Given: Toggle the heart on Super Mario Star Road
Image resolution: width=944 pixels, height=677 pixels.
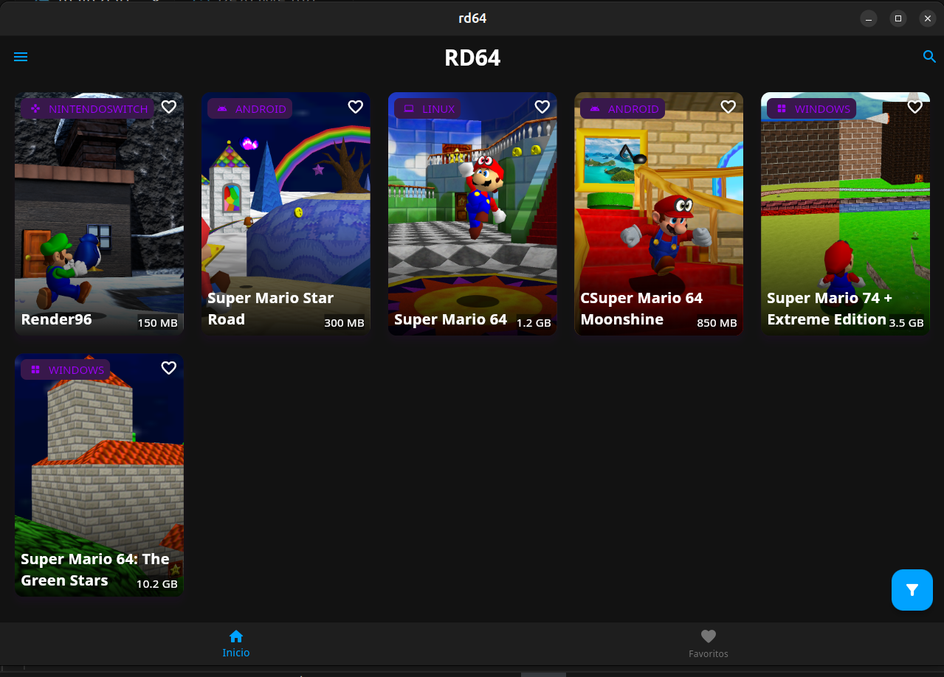Looking at the screenshot, I should (x=355, y=106).
